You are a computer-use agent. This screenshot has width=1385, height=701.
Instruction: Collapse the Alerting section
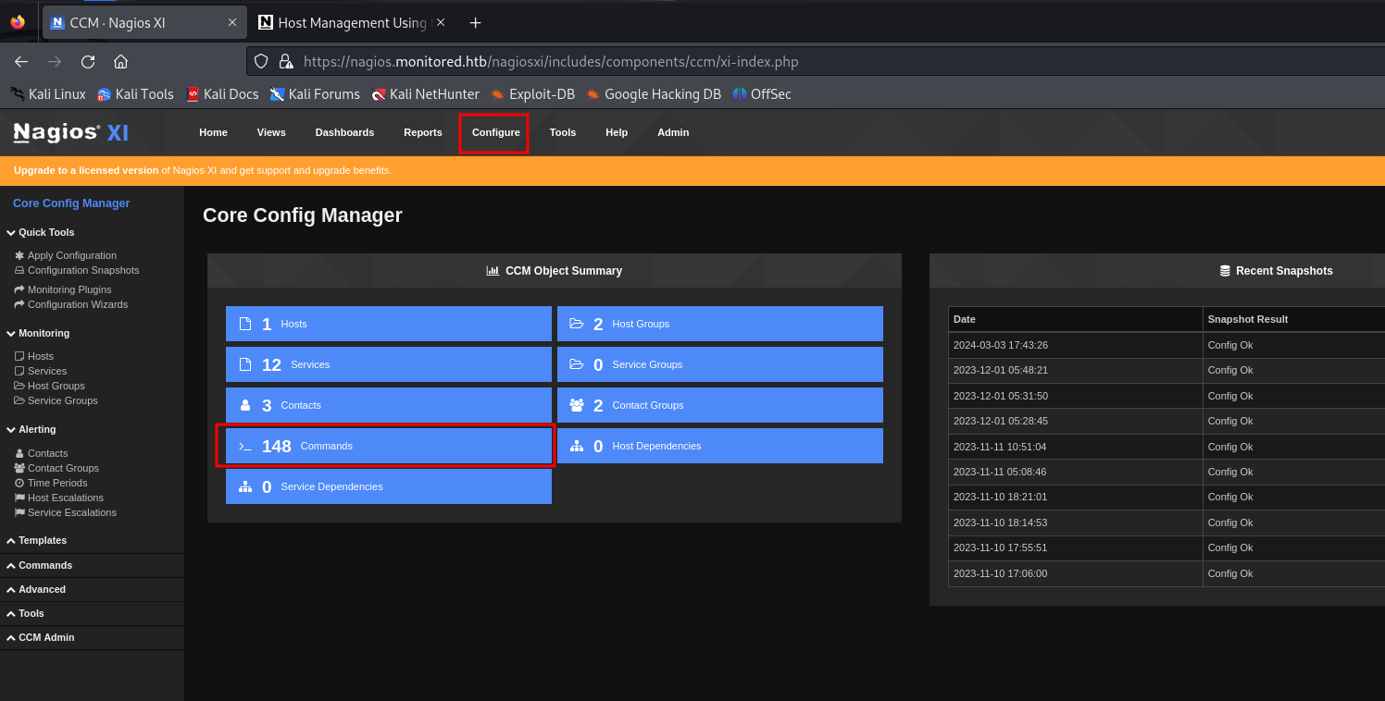click(x=31, y=429)
